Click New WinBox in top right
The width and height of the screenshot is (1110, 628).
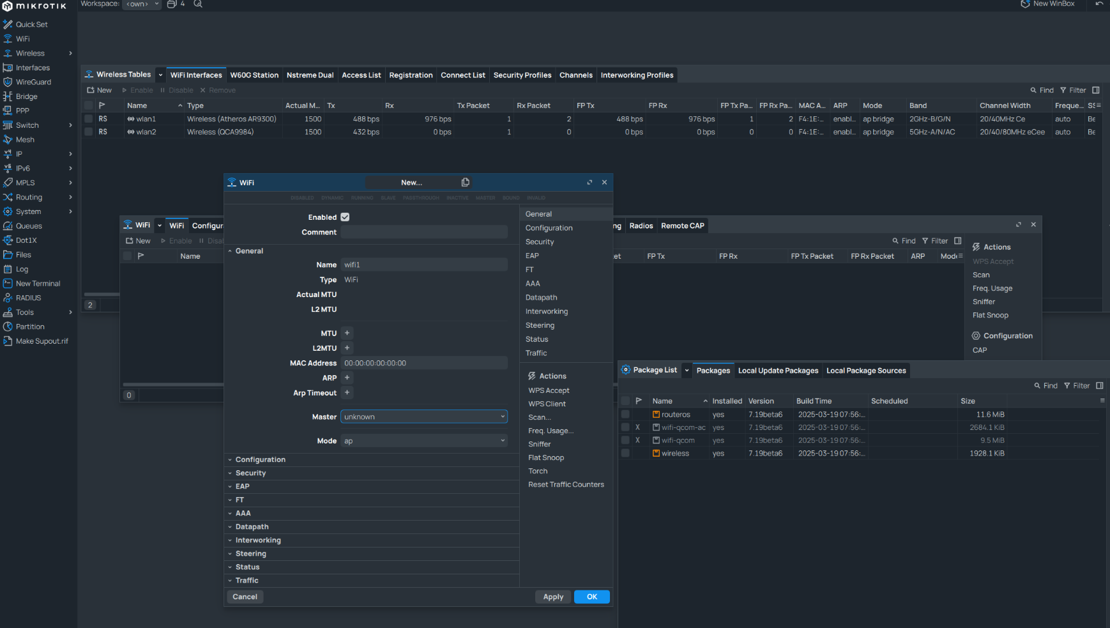pyautogui.click(x=1047, y=4)
